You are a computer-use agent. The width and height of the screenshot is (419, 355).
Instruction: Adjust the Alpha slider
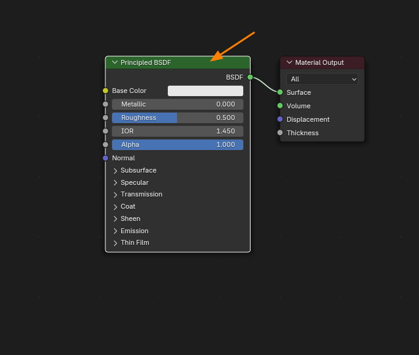pyautogui.click(x=178, y=144)
